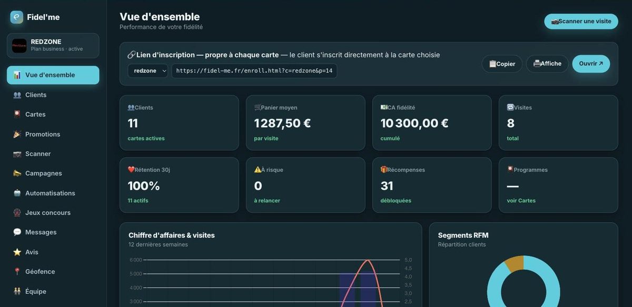
Task: Click the yellow segment of RFM donut
Action: pyautogui.click(x=514, y=263)
